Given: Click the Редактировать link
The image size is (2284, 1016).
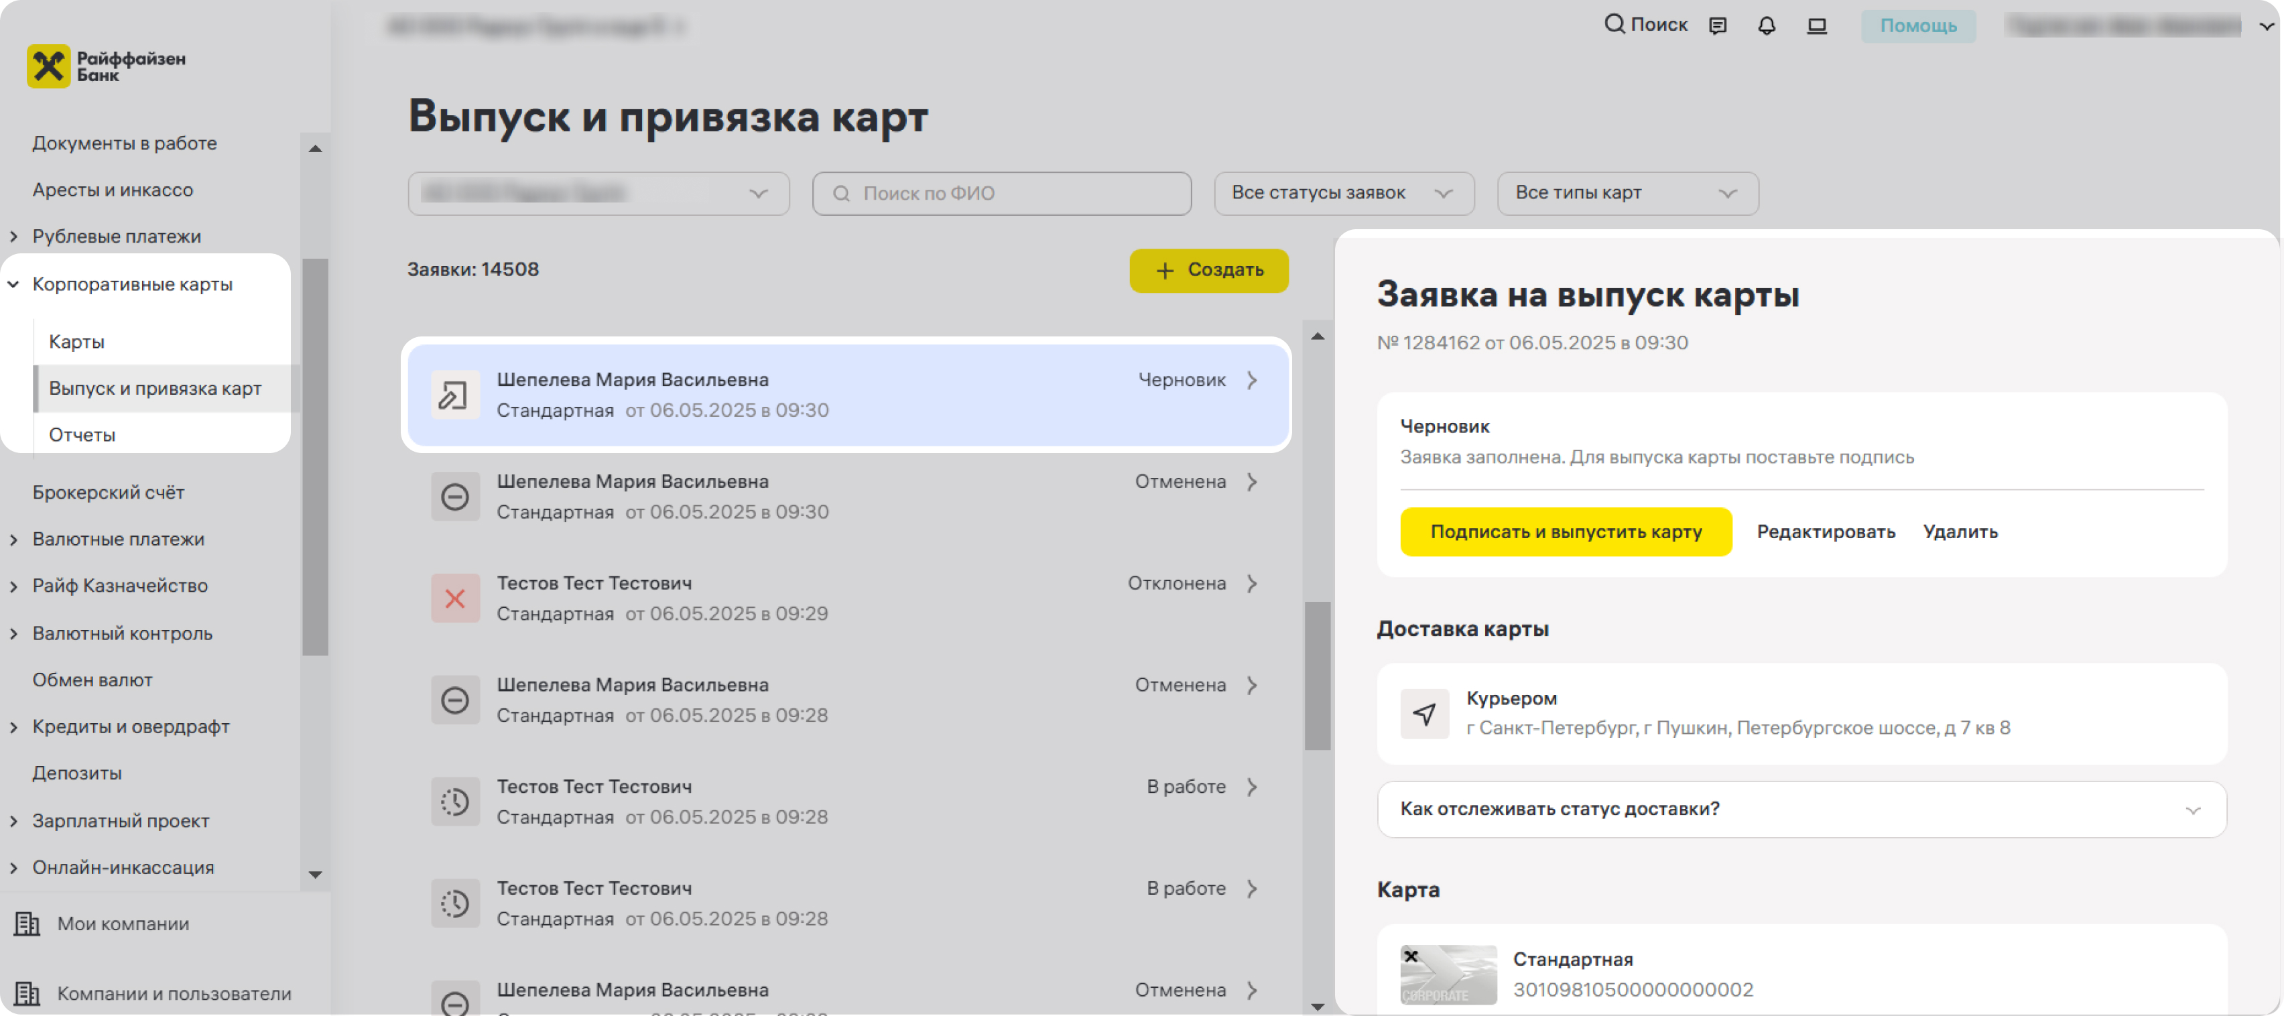Looking at the screenshot, I should coord(1825,532).
